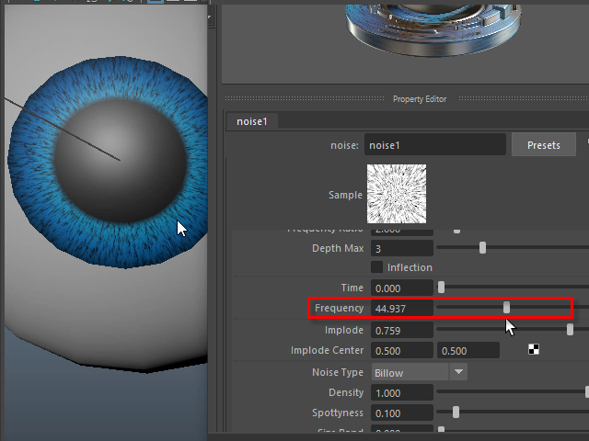Click the Implode Center checker map icon
This screenshot has width=589, height=441.
(534, 350)
